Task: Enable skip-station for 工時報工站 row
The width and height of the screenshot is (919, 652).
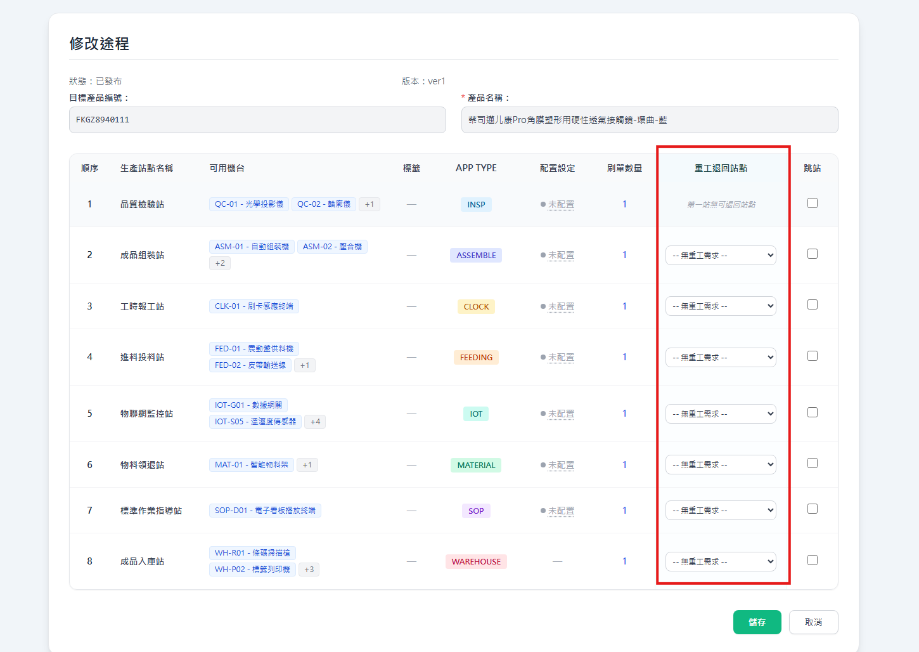Action: [x=813, y=304]
